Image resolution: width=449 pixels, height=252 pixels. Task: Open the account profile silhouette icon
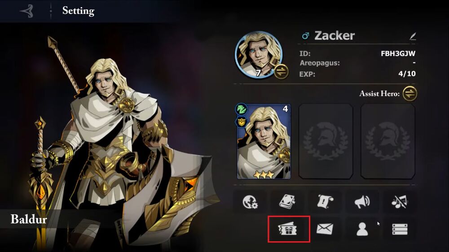362,229
